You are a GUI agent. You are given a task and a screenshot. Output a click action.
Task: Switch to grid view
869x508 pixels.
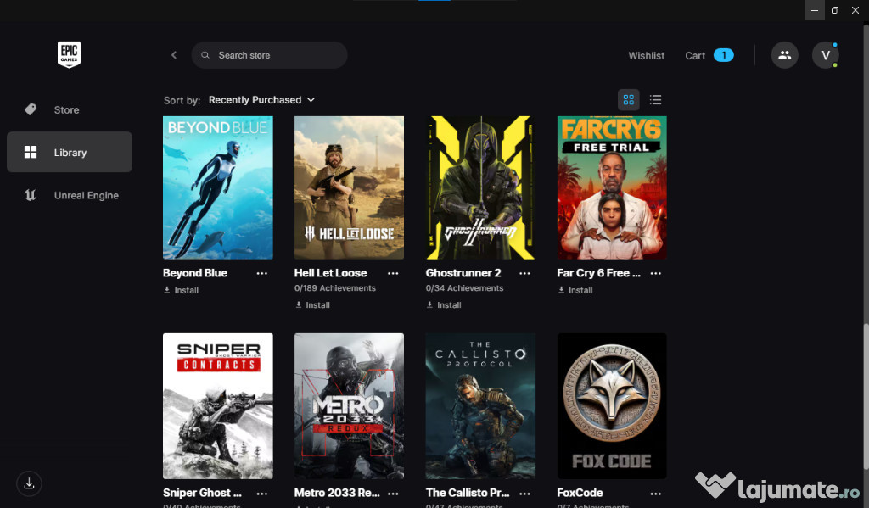coord(629,100)
